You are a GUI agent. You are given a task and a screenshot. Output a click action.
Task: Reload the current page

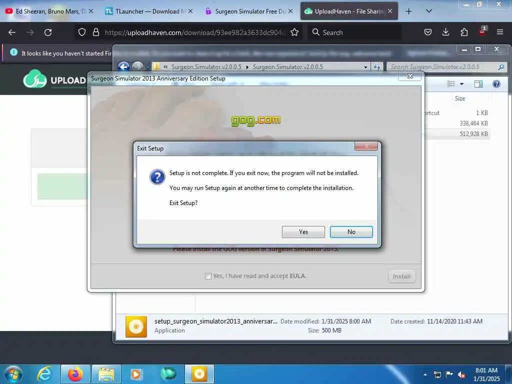coord(48,32)
